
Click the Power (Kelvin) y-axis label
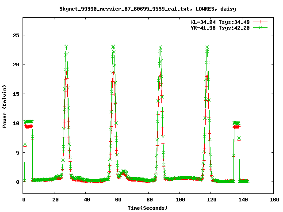[4, 106]
